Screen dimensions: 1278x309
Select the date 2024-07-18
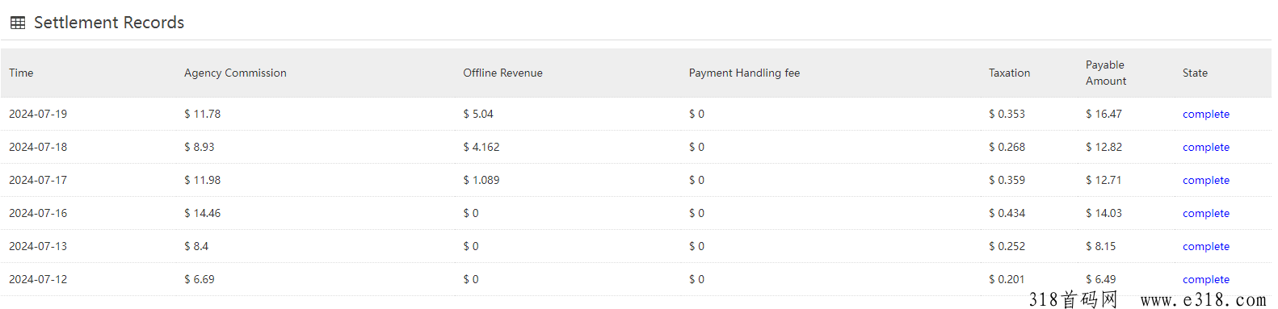38,147
